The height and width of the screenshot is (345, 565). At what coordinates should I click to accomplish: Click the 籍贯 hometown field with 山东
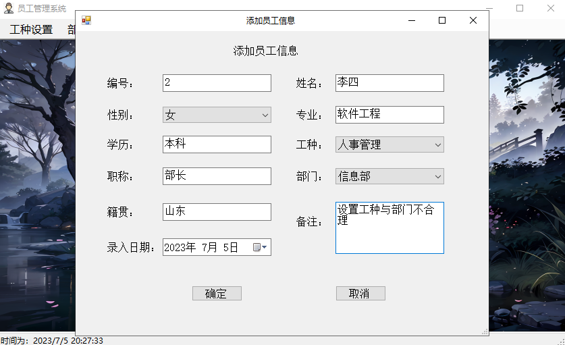[x=217, y=212]
